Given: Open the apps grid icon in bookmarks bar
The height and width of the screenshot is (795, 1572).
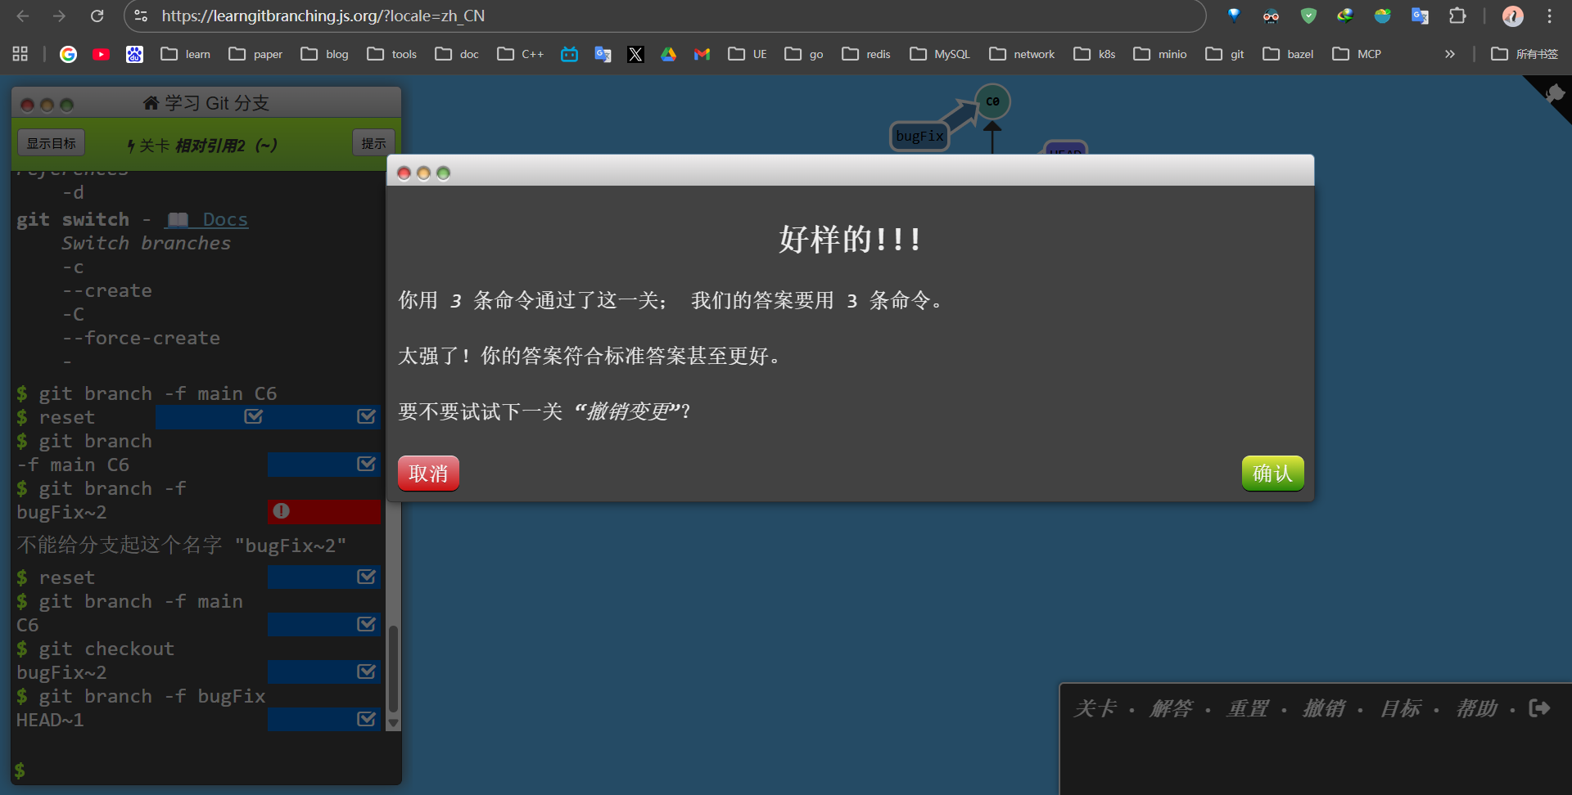Looking at the screenshot, I should [20, 54].
